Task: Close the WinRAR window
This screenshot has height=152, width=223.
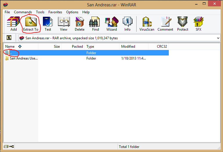Action: (x=215, y=4)
